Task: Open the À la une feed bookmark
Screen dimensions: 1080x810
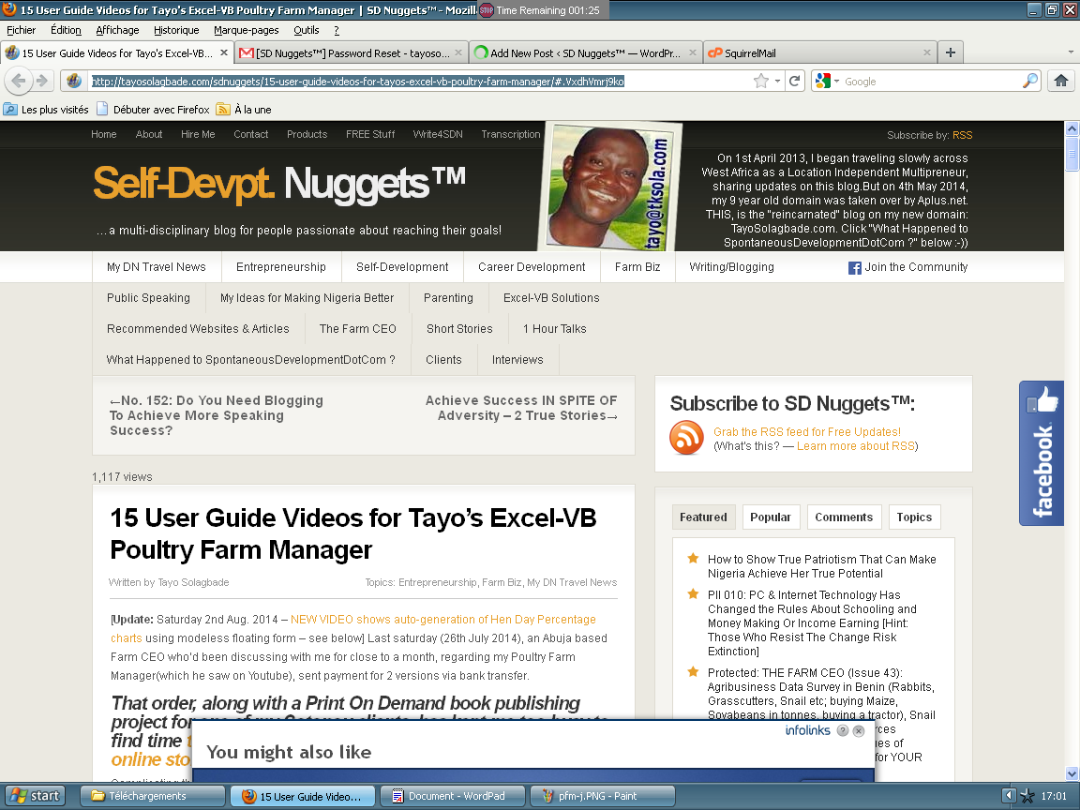Action: (x=244, y=110)
